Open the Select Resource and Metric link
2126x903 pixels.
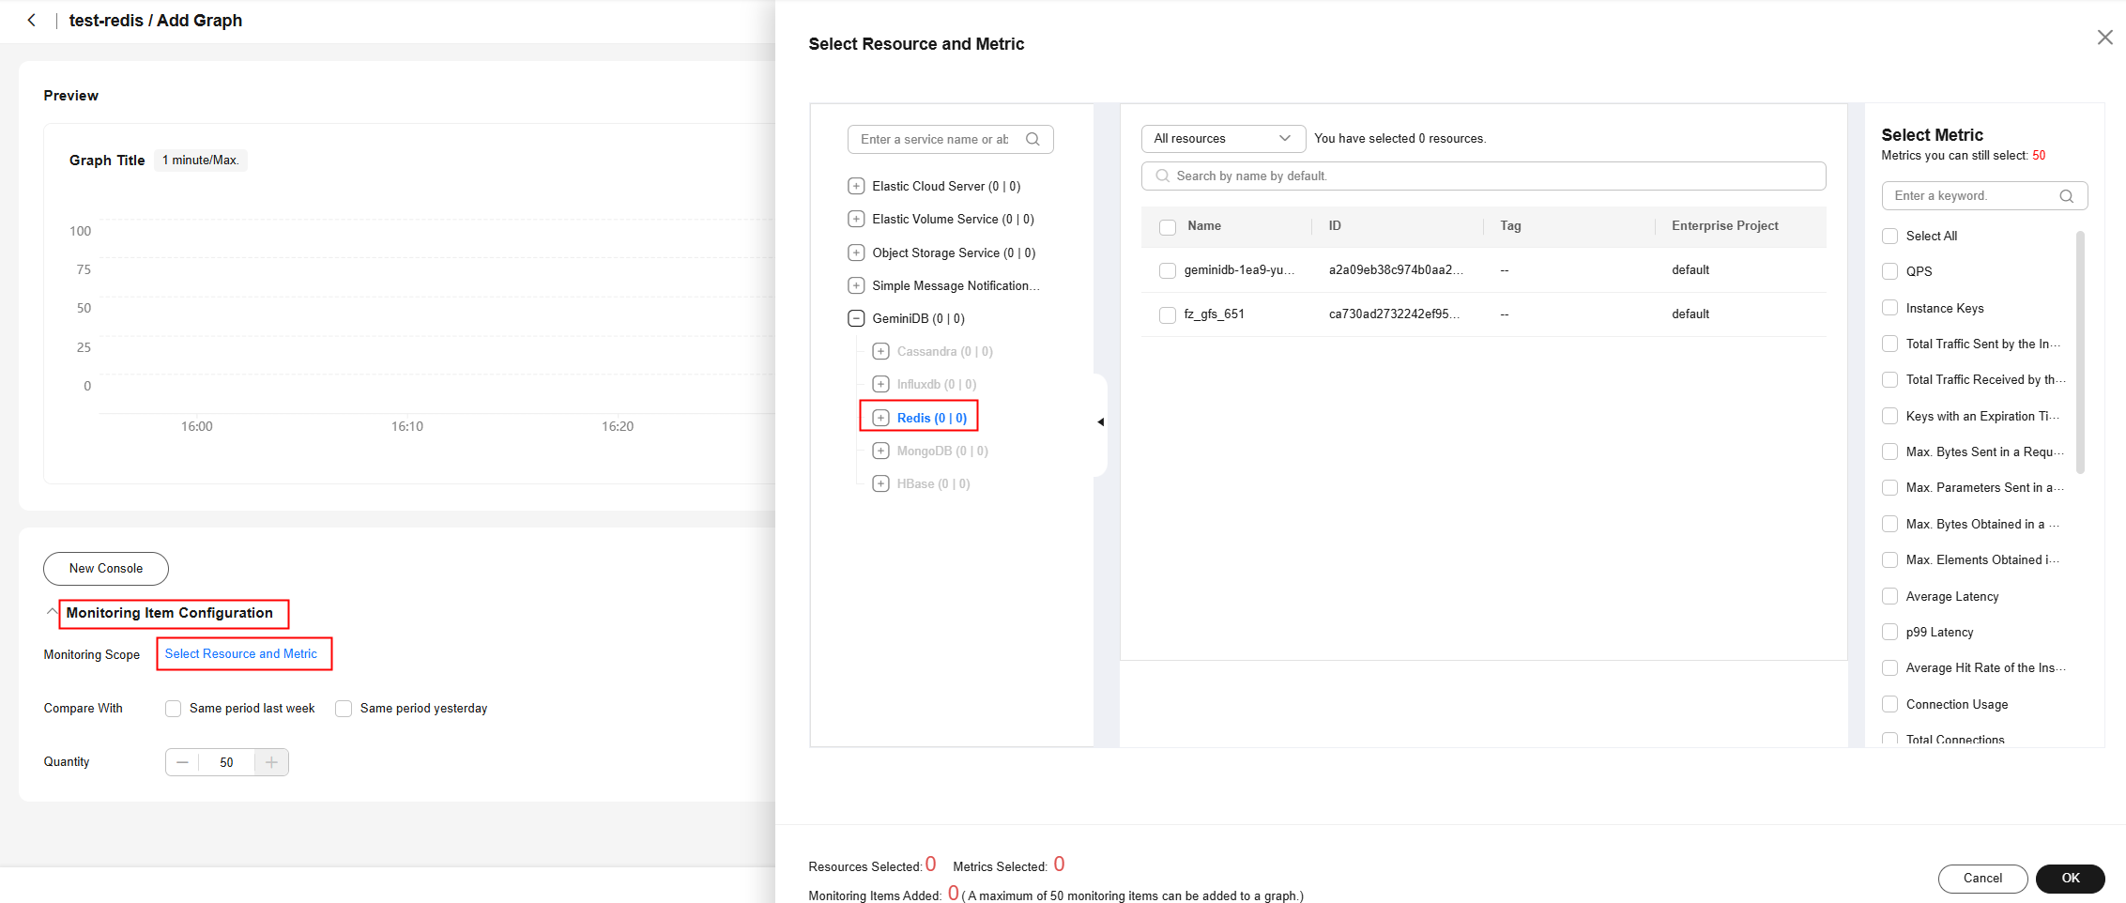(241, 653)
